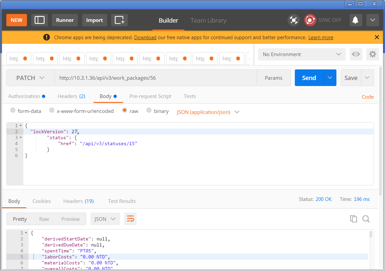Toggle response line wrap icon
The height and width of the screenshot is (271, 385).
click(130, 219)
